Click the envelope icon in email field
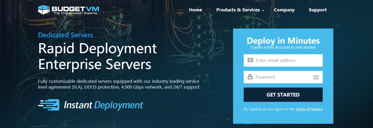Screen dimensions: 373x128 (250, 60)
